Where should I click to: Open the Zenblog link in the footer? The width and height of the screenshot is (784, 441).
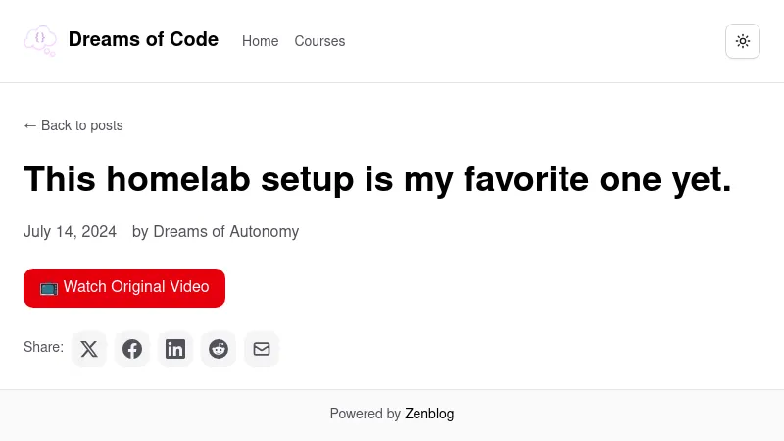pyautogui.click(x=429, y=414)
